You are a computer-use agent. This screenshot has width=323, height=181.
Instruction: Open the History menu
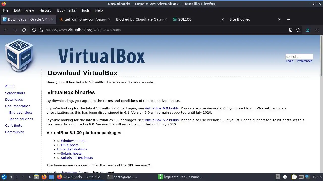click(x=45, y=10)
